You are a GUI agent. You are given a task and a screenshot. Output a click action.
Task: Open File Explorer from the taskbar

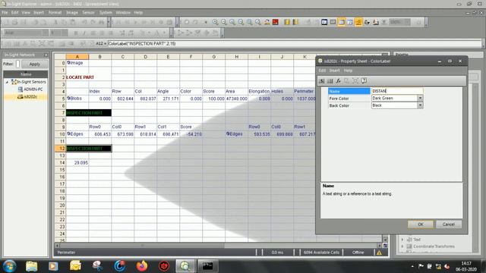[31, 266]
